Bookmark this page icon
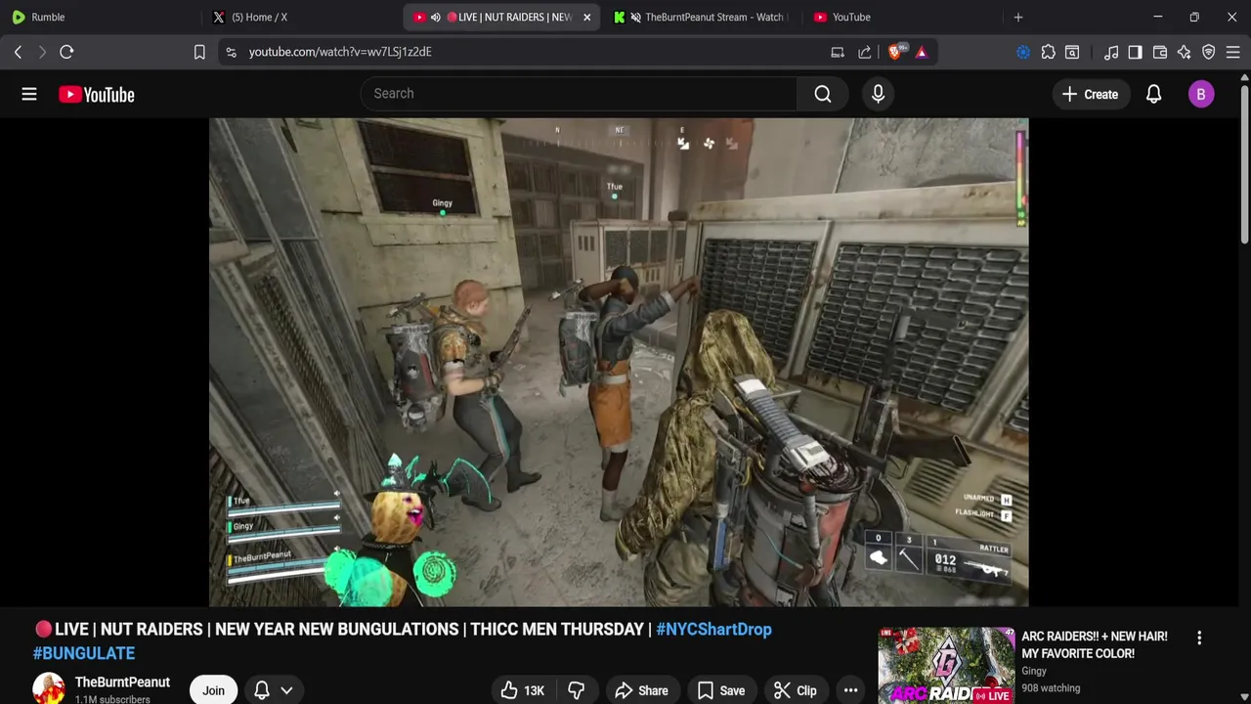 tap(199, 52)
